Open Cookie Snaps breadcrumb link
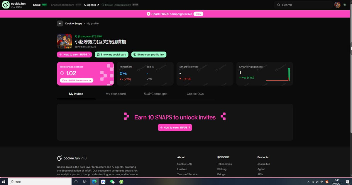 click(x=74, y=23)
